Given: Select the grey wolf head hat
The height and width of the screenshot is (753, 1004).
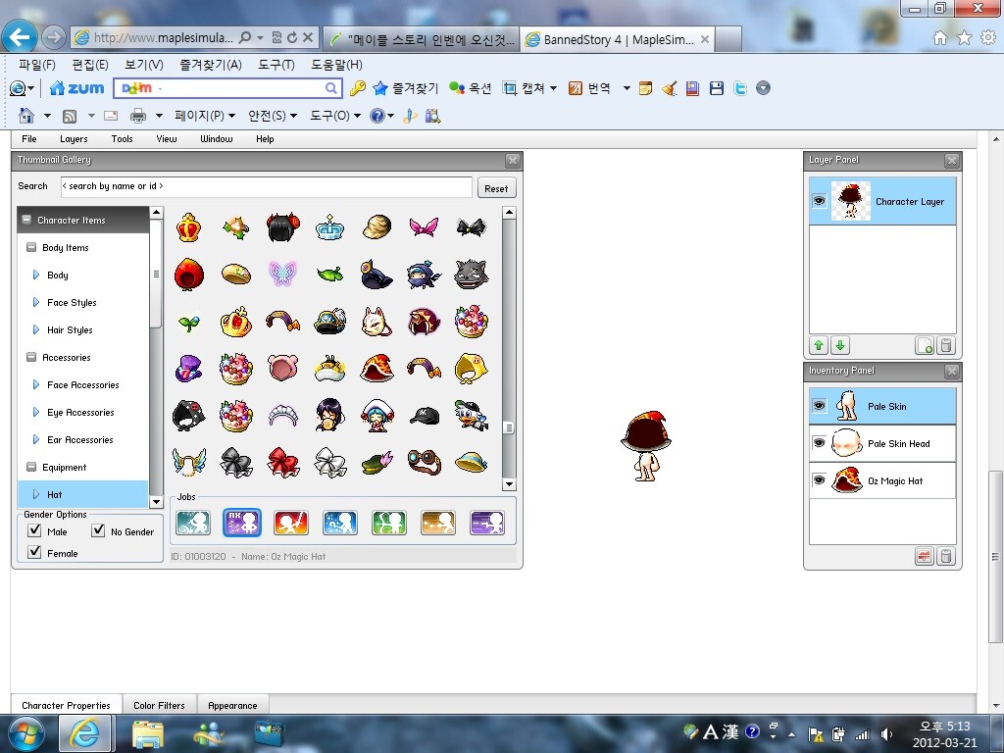Looking at the screenshot, I should (x=472, y=275).
